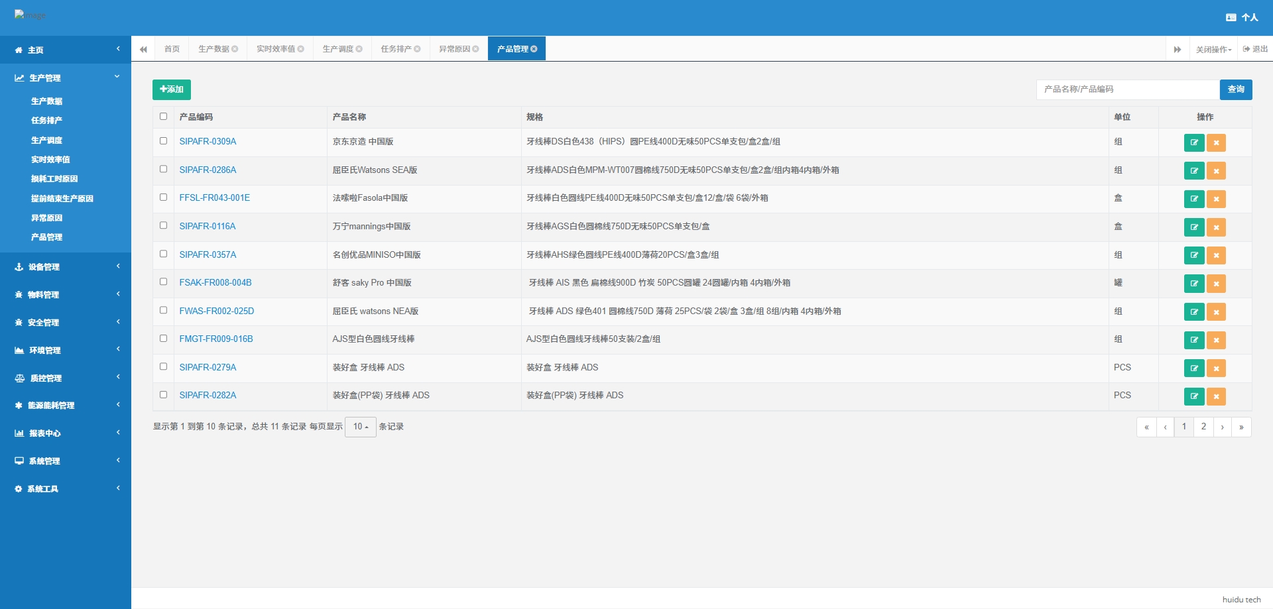Expand the 设备管理 sidebar menu
The image size is (1273, 609).
(66, 266)
